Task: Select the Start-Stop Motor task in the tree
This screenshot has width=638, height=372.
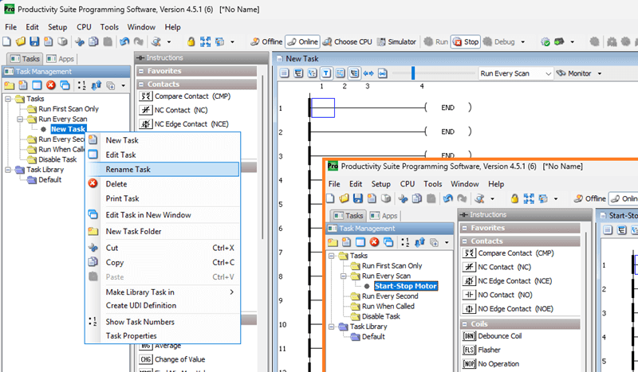Action: point(405,286)
